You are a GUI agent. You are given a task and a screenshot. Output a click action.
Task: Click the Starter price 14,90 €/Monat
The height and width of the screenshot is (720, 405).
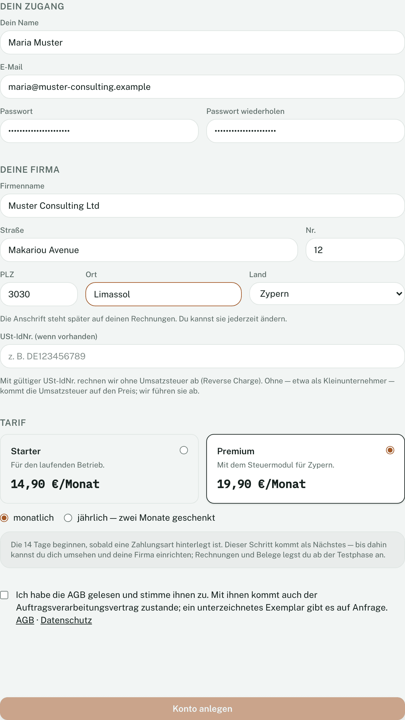[x=55, y=484]
